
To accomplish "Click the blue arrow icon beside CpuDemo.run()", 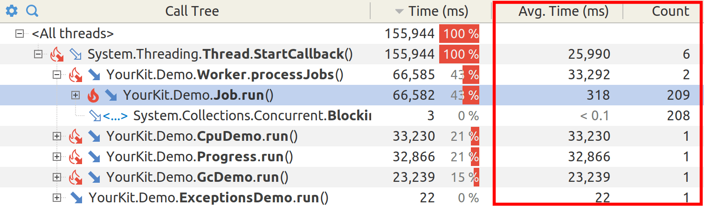I will [x=94, y=136].
